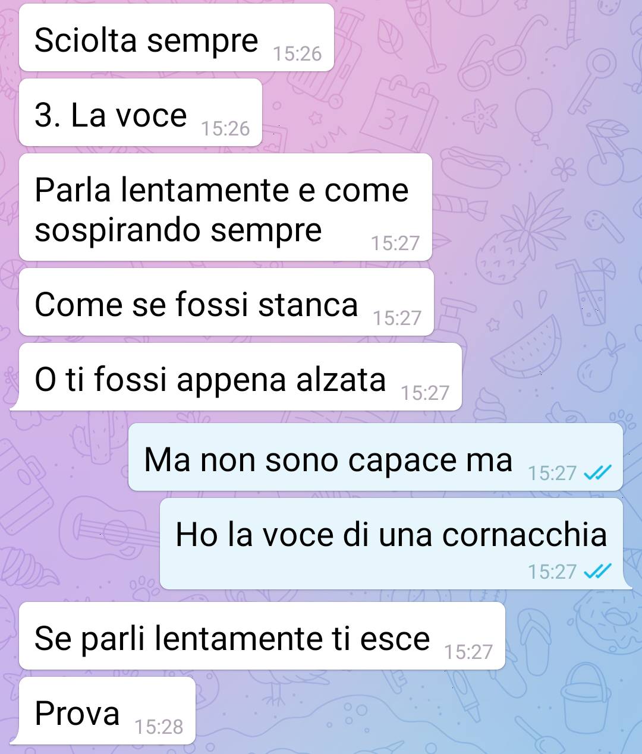
Task: Select the '3. La voce' message
Action: click(x=141, y=113)
